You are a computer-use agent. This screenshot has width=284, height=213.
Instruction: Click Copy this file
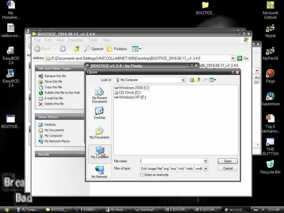[53, 87]
